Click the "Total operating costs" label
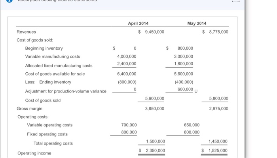 [53, 143]
